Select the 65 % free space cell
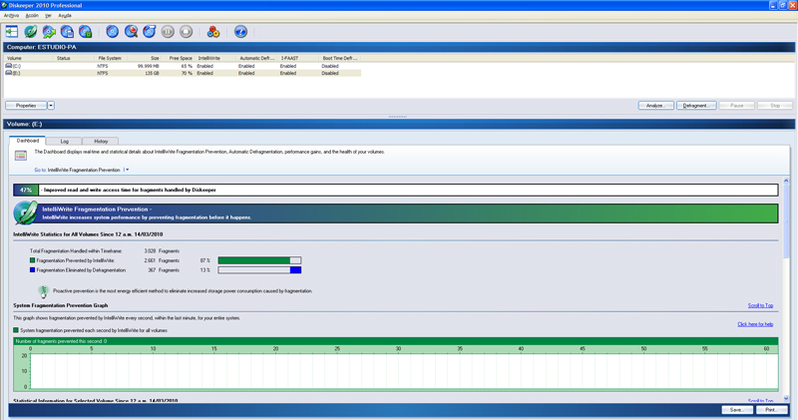 pos(187,66)
